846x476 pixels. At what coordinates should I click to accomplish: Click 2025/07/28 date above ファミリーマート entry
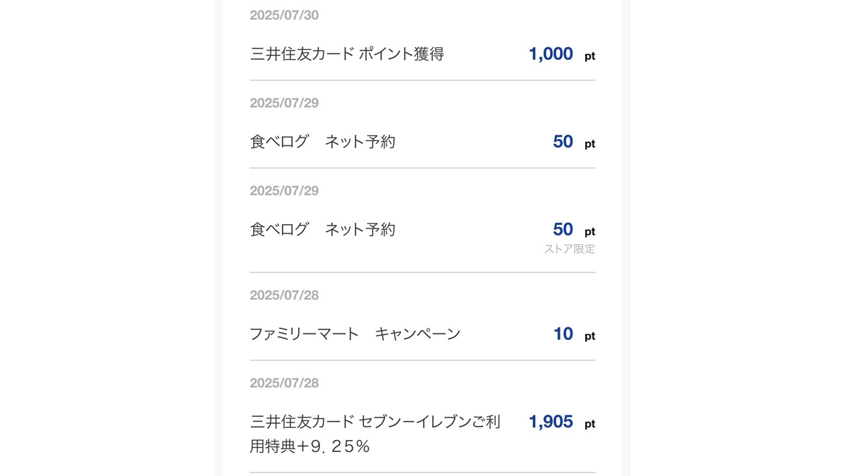click(x=284, y=295)
